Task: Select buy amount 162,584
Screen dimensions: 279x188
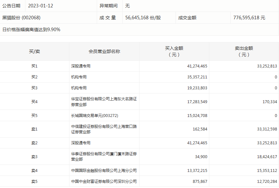Action: pos(200,129)
